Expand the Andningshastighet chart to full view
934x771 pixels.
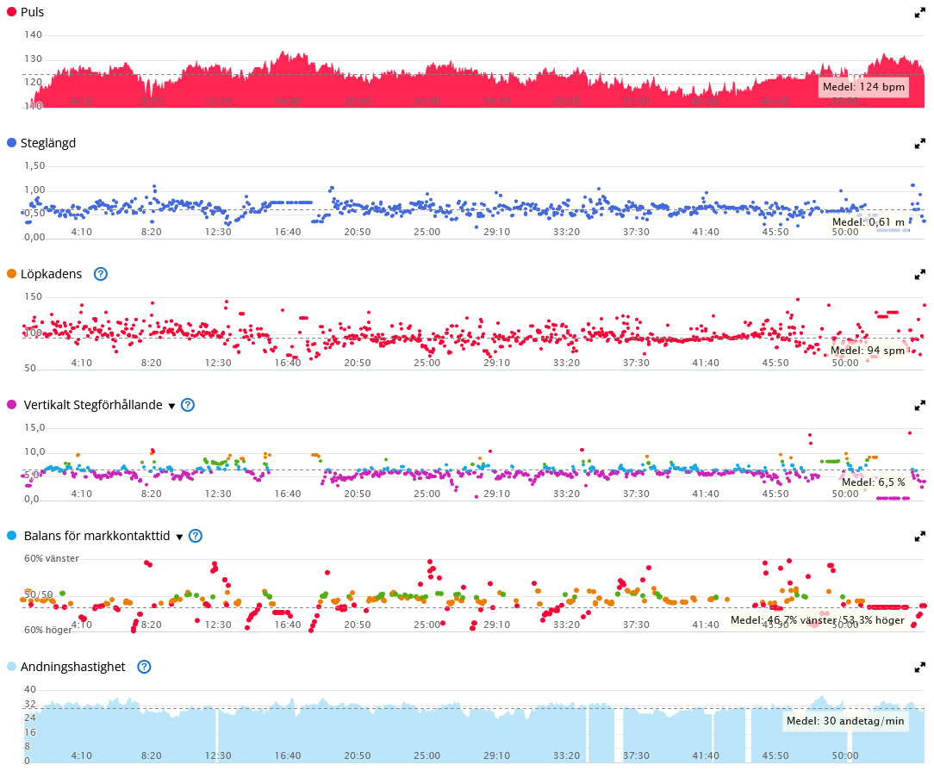point(919,668)
